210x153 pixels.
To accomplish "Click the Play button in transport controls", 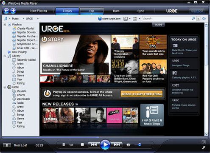I will click(105, 144).
